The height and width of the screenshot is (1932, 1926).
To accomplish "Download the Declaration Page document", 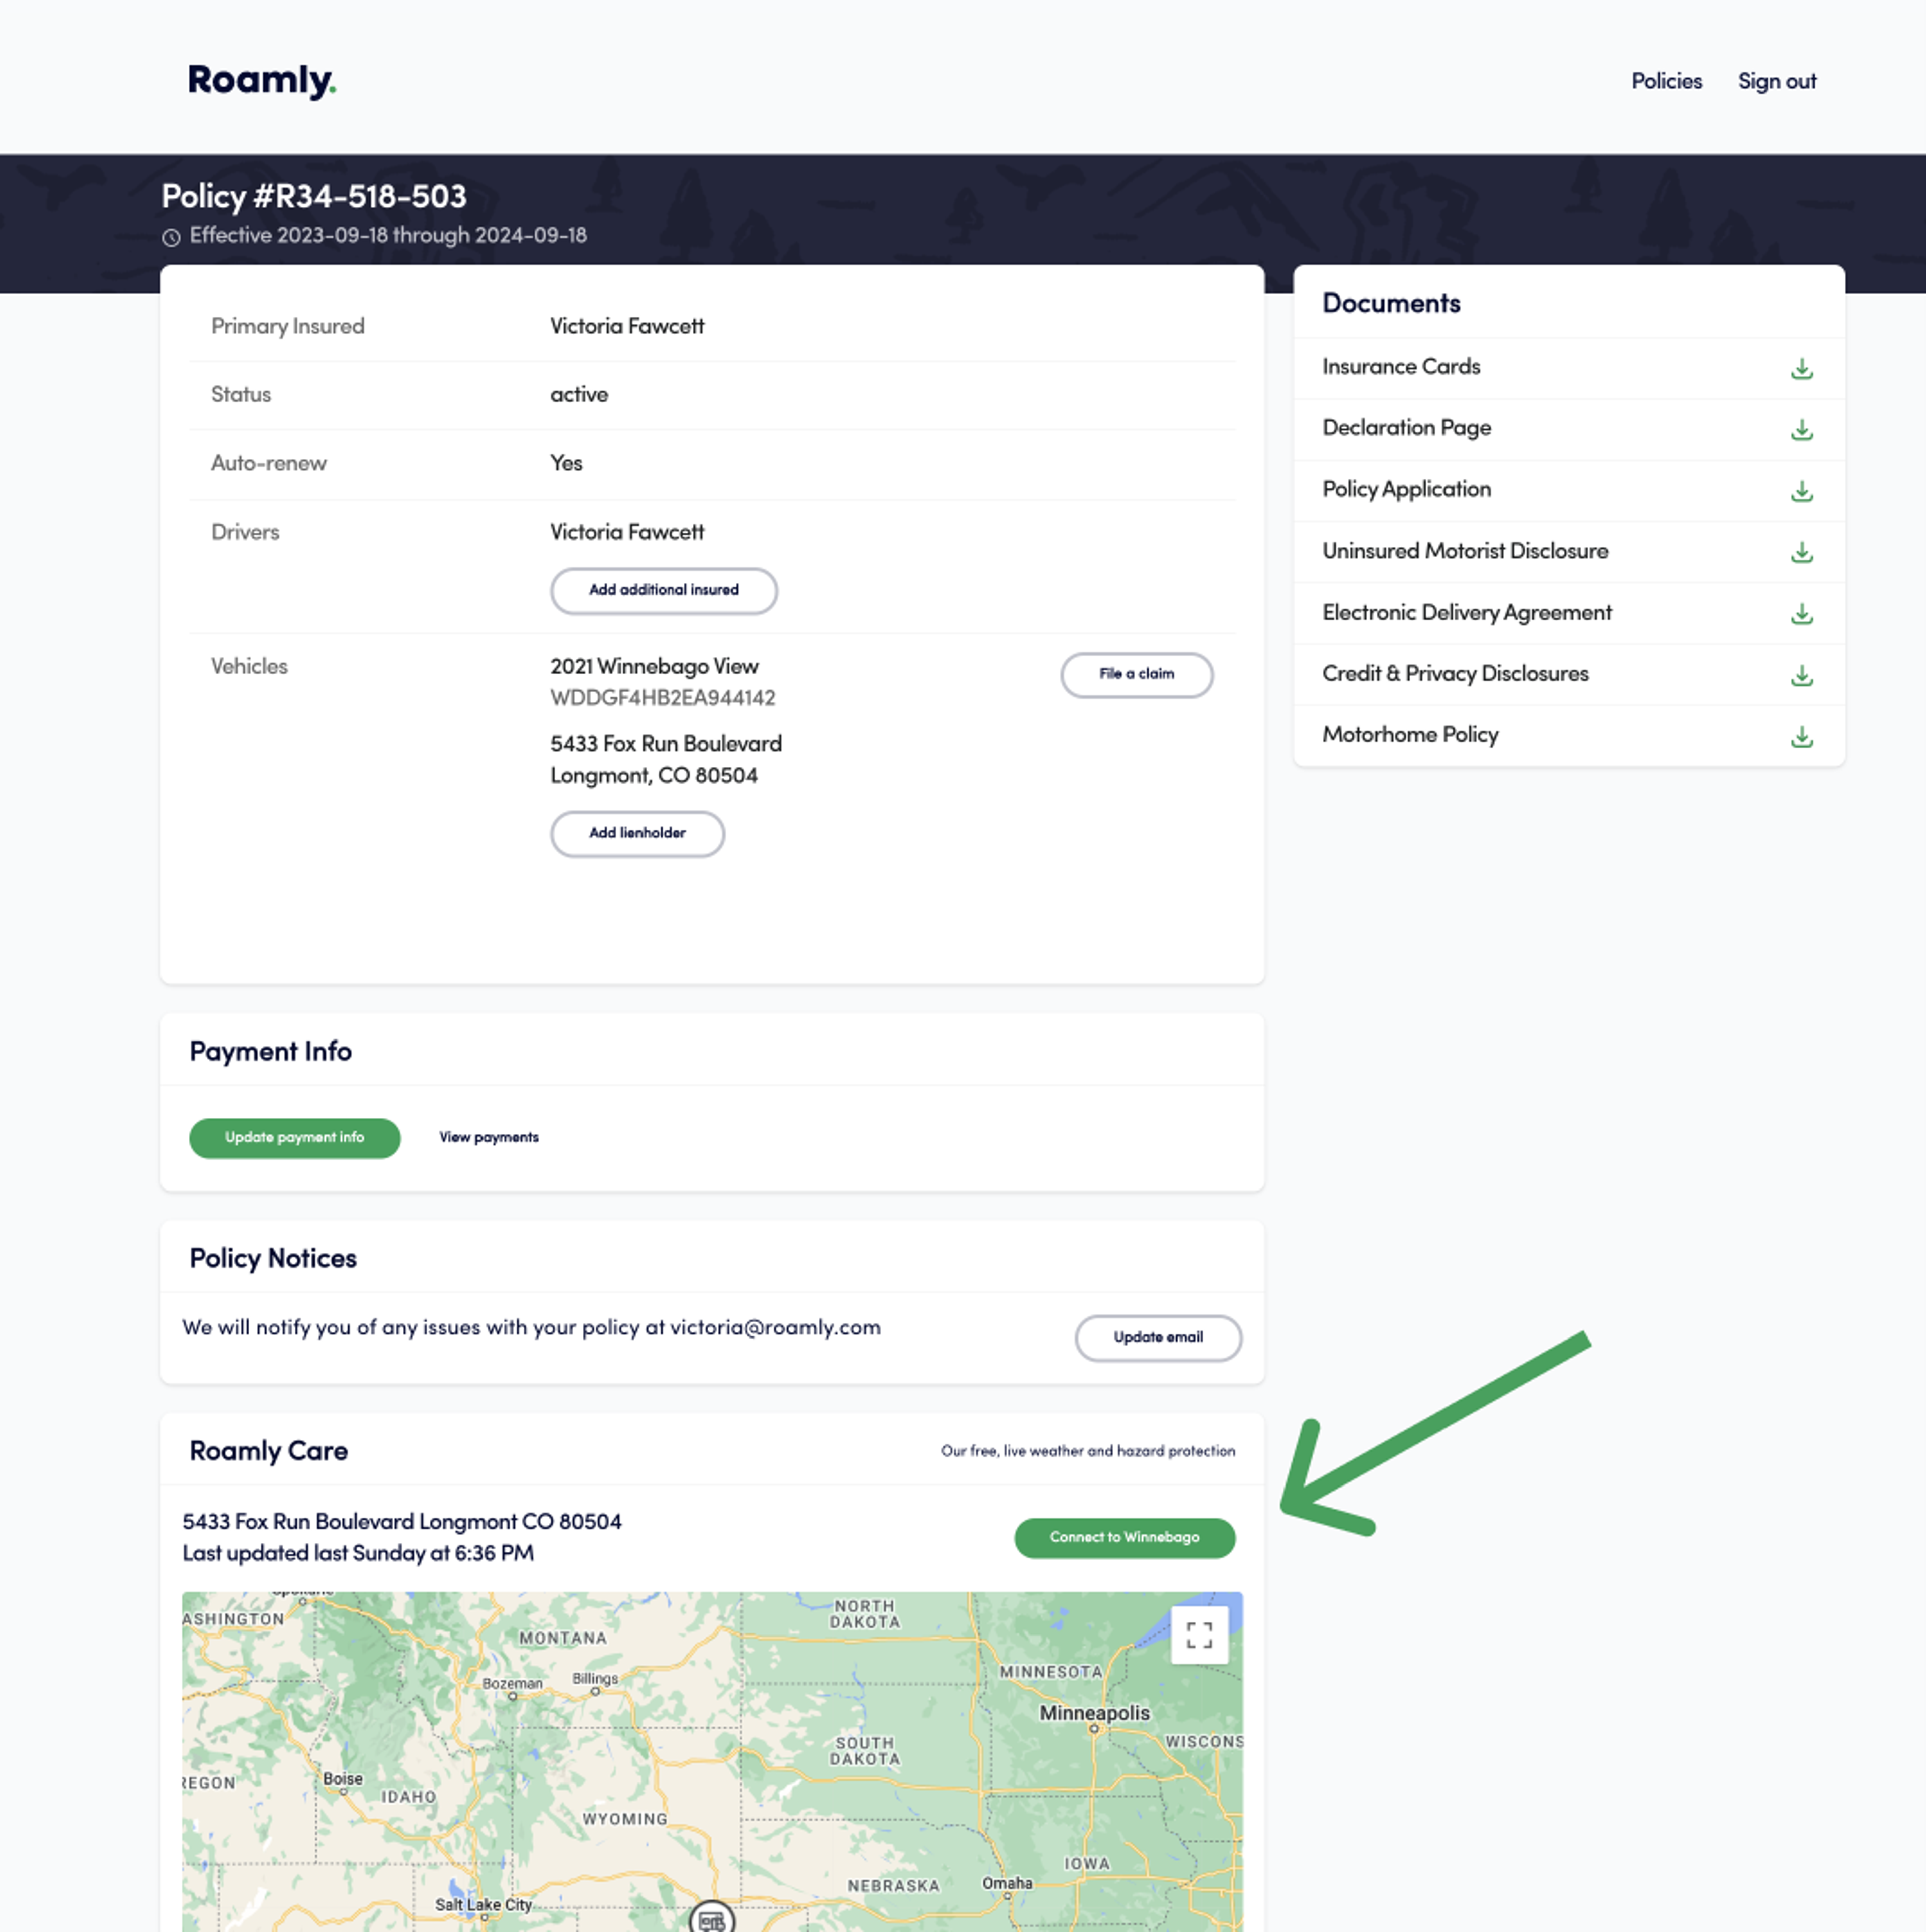I will pyautogui.click(x=1801, y=430).
